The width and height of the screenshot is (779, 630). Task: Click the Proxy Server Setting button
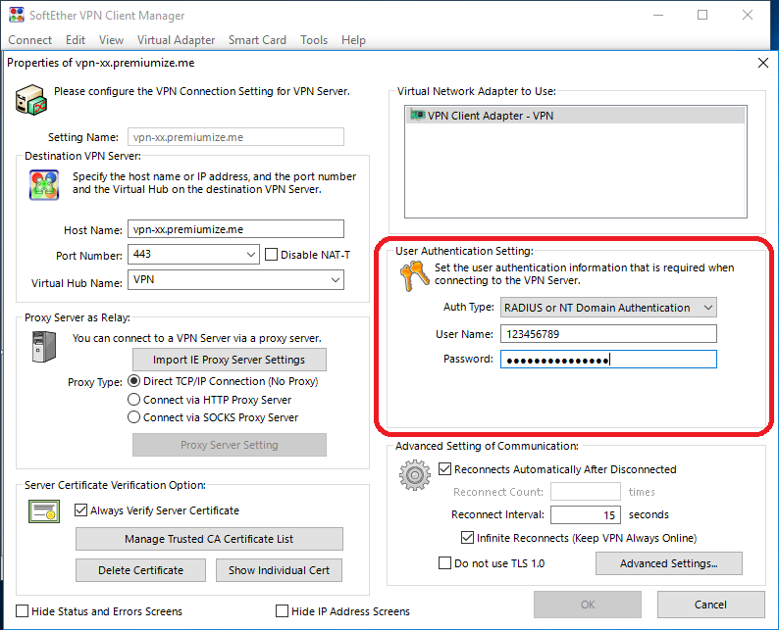pos(230,445)
